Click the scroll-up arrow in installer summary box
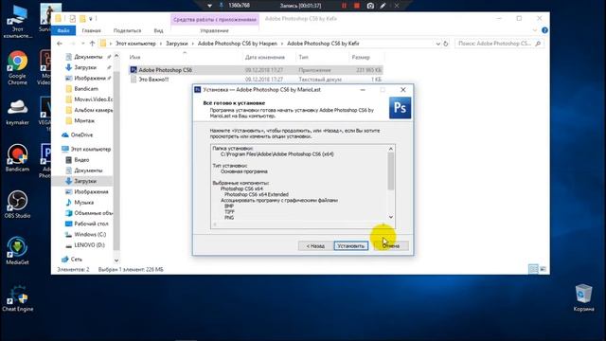 [391, 149]
